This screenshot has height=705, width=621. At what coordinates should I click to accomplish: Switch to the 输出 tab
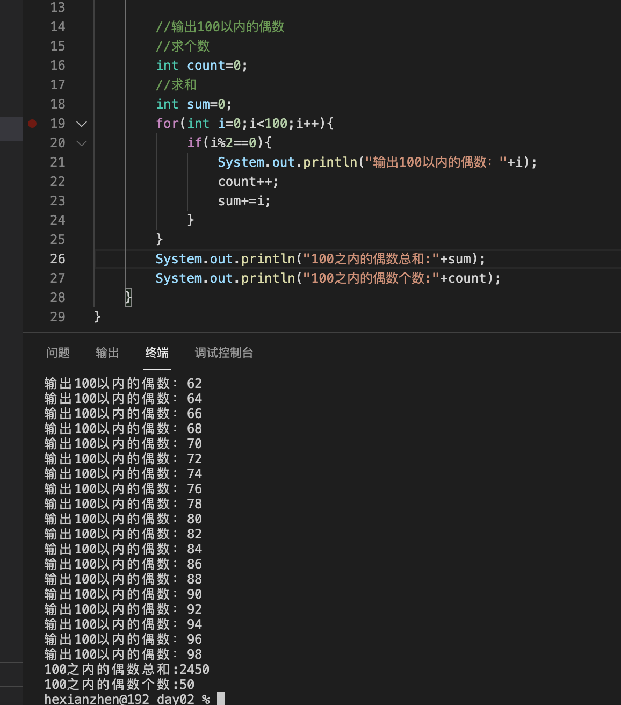pyautogui.click(x=107, y=352)
